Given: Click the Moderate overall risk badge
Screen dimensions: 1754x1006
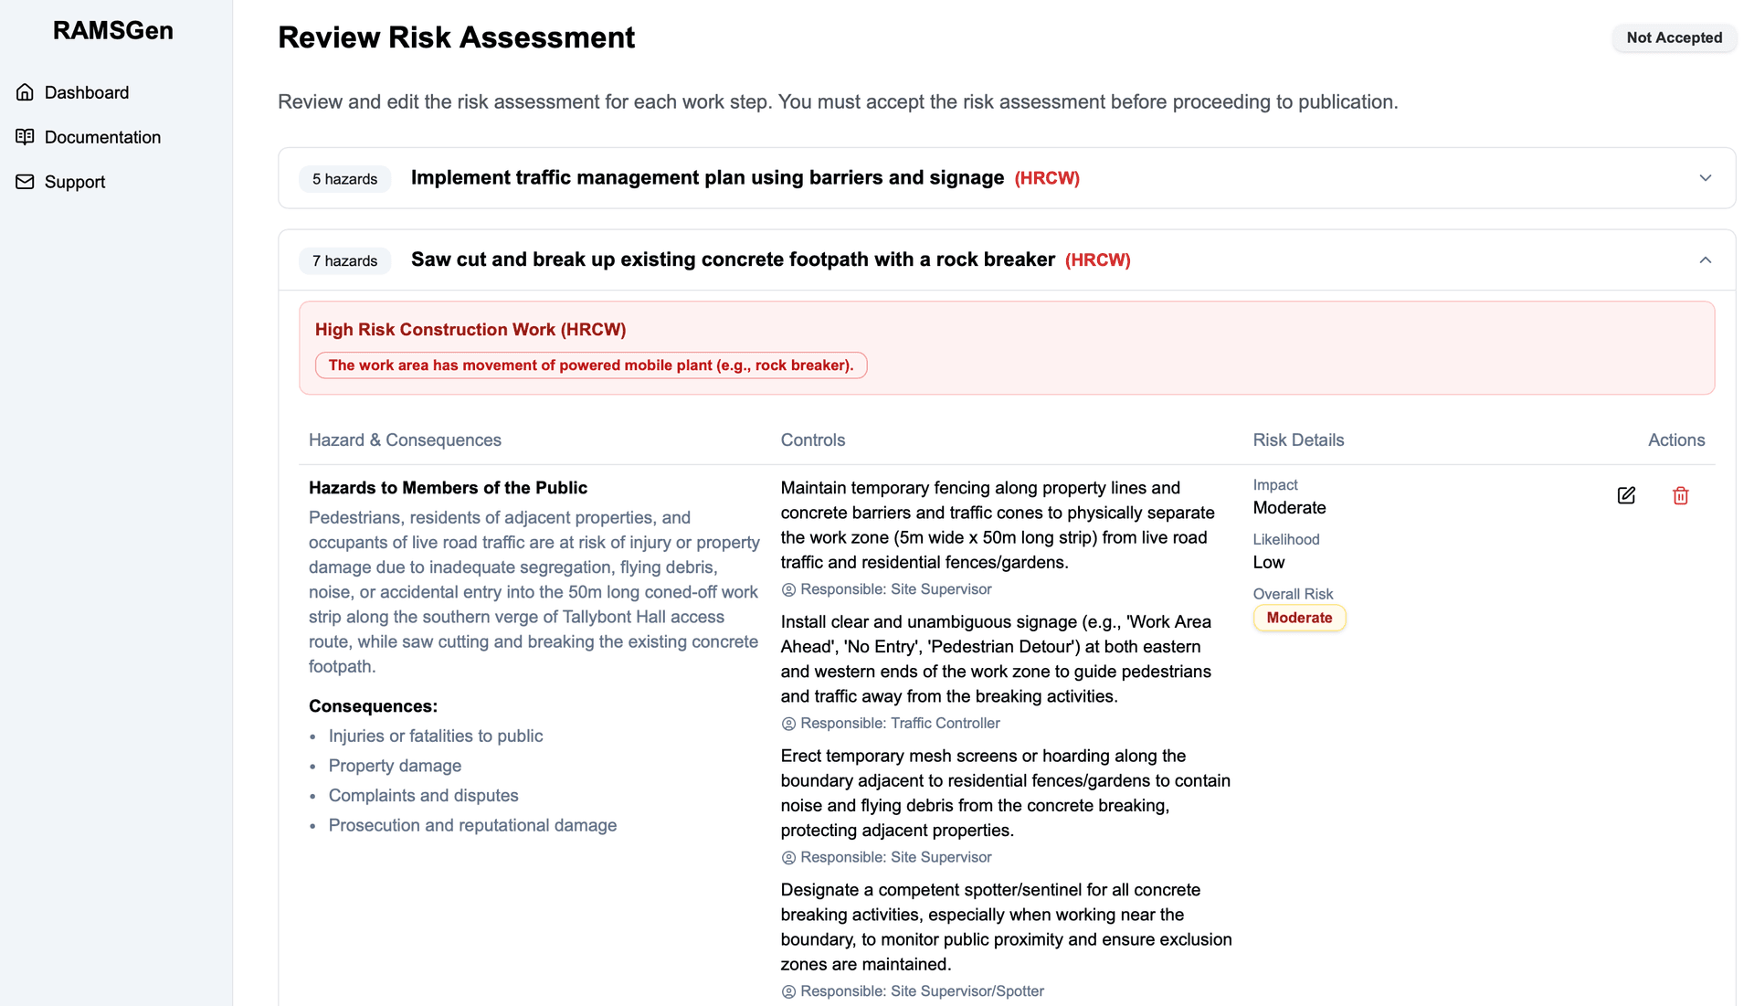Looking at the screenshot, I should [x=1298, y=618].
